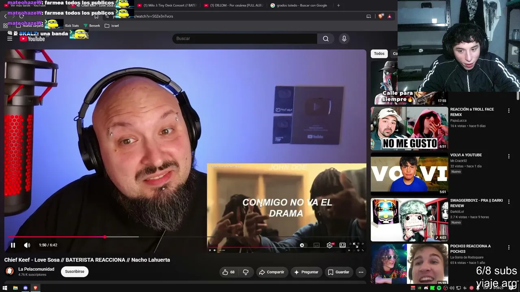Open YouTube guide hamburger menu
Viewport: 520px width, 292px height.
(x=10, y=39)
